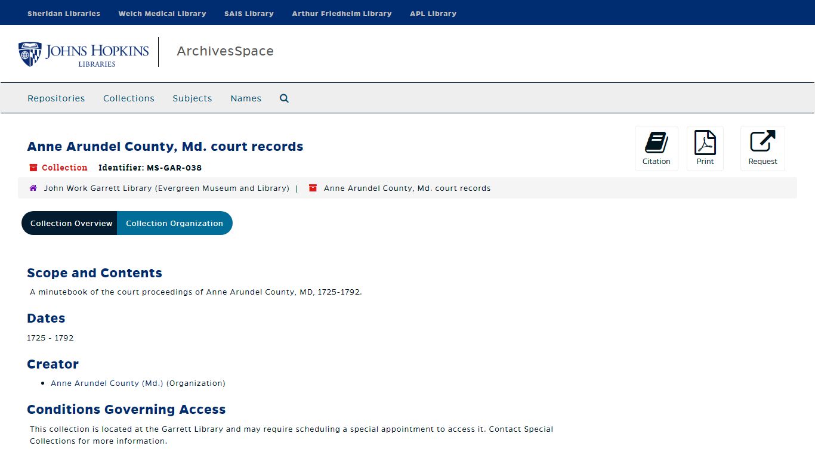Viewport: 815px width, 458px height.
Task: Click the minutebook description sentence
Action: pos(196,292)
